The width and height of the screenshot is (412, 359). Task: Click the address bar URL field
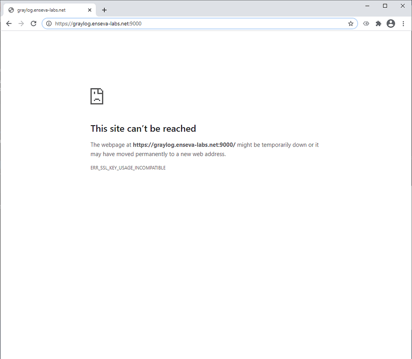200,24
